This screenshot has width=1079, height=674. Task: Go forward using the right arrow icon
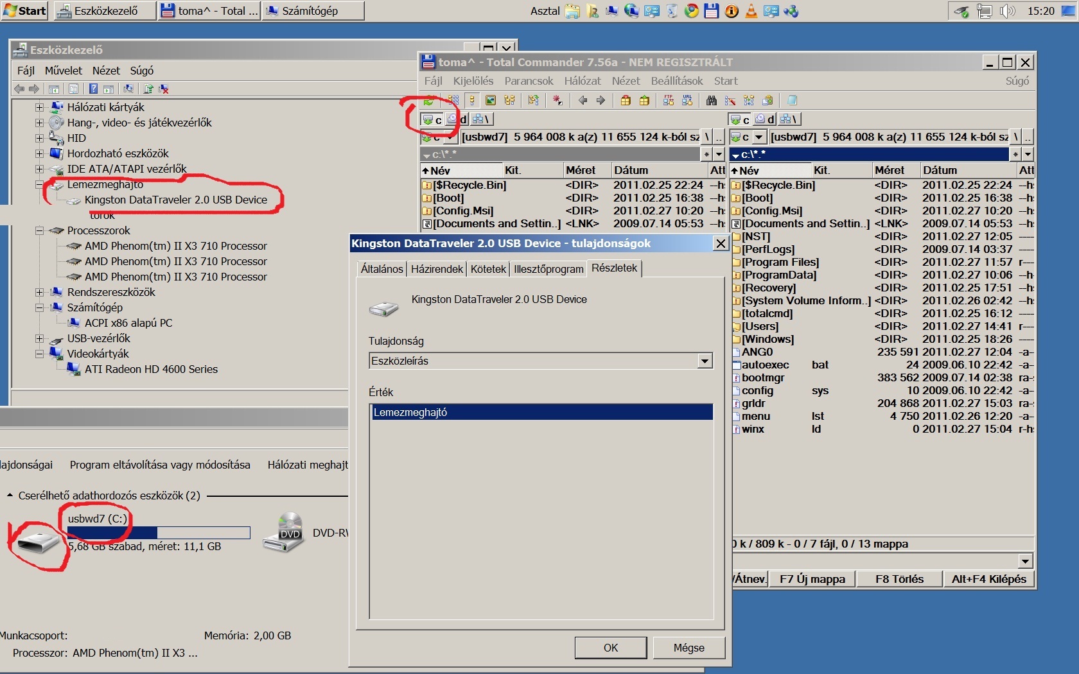click(x=601, y=100)
